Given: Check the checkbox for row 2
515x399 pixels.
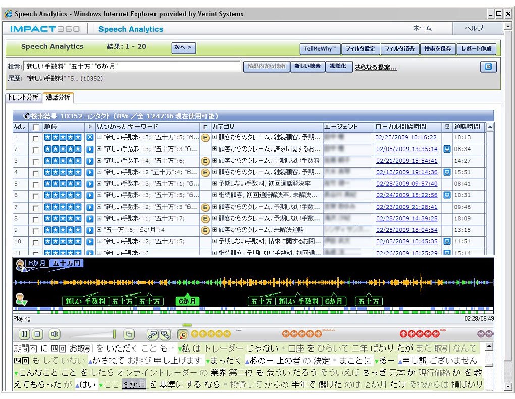Looking at the screenshot, I should (x=35, y=150).
